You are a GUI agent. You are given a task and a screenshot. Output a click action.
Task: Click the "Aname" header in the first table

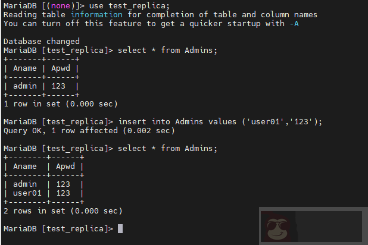25,68
